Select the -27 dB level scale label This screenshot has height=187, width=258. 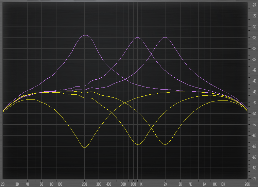pyautogui.click(x=254, y=16)
